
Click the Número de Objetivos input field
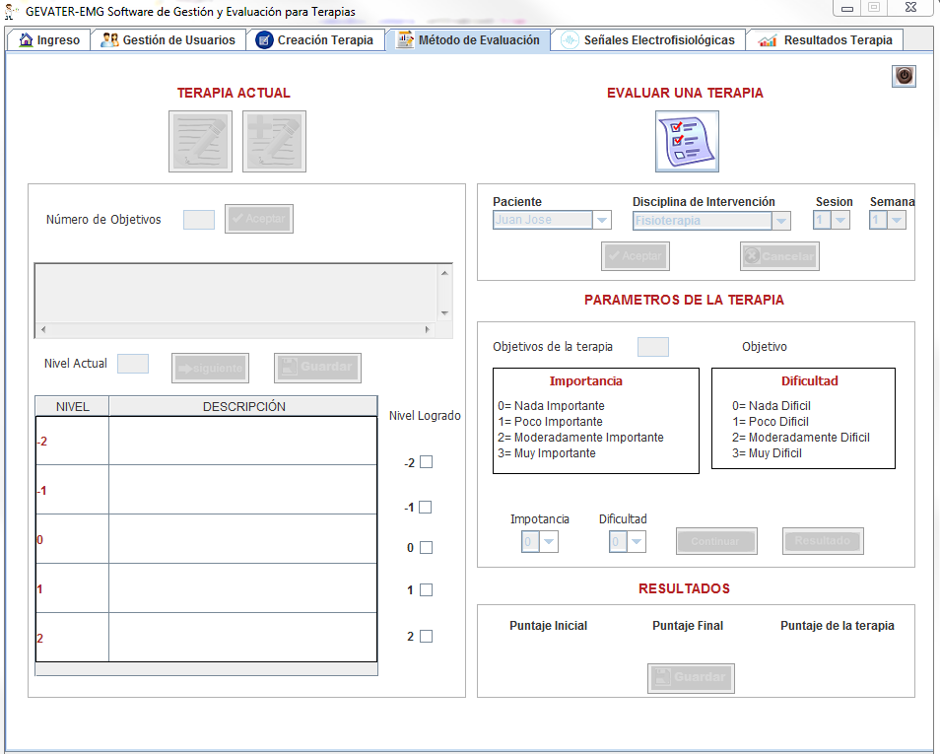[x=199, y=220]
